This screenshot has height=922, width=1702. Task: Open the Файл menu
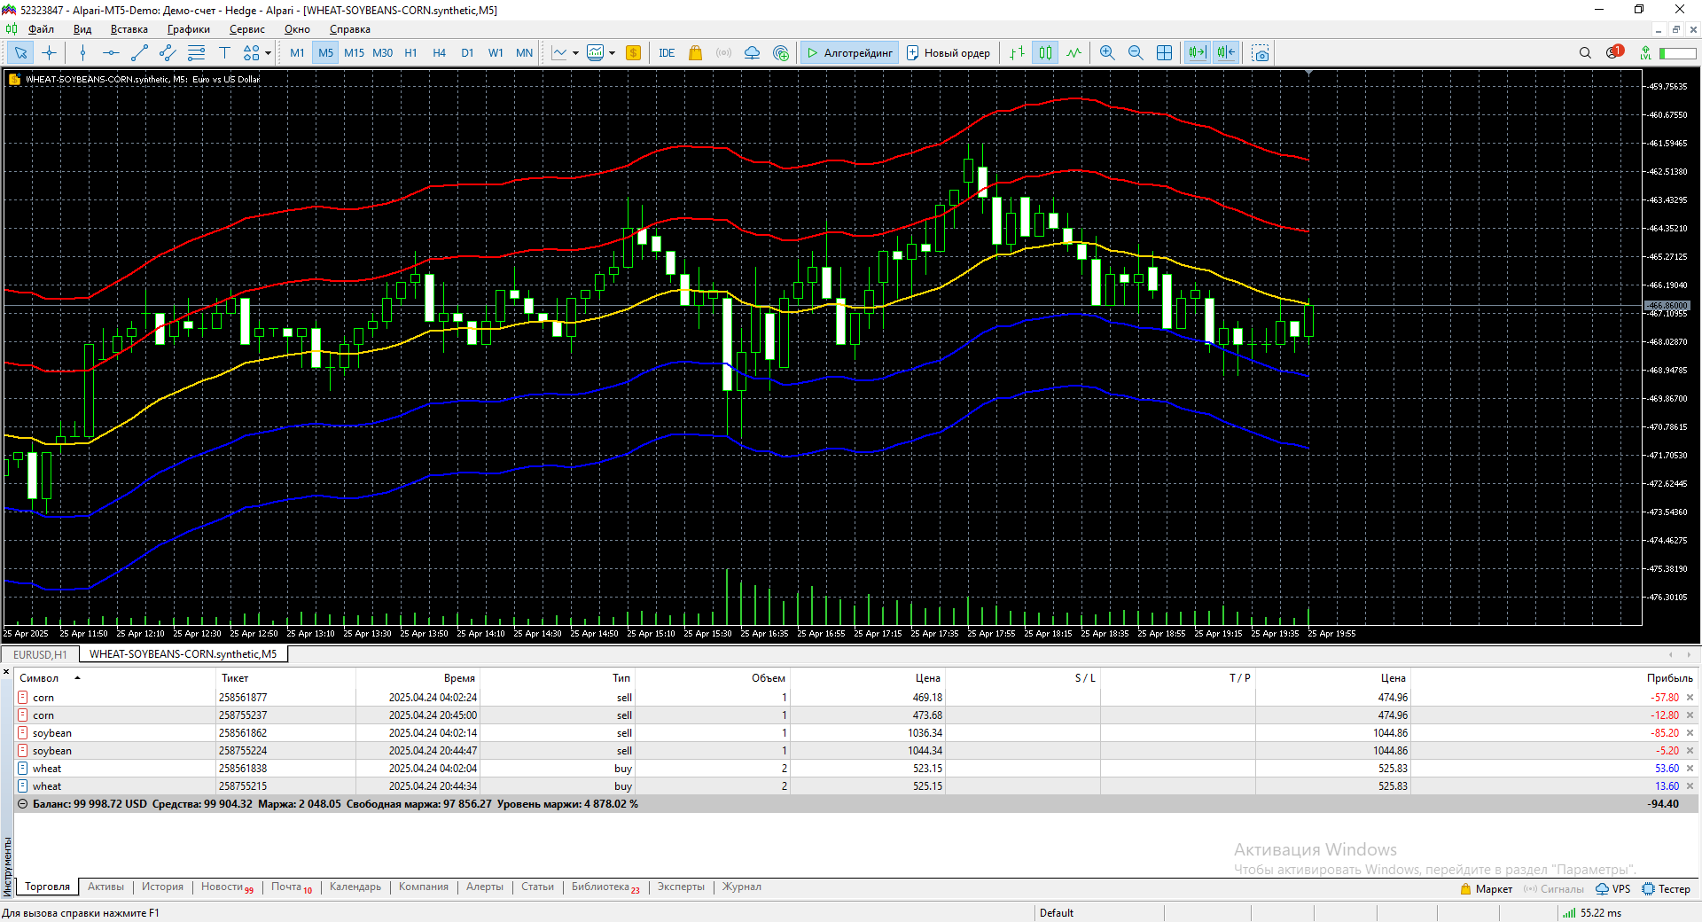tap(41, 29)
